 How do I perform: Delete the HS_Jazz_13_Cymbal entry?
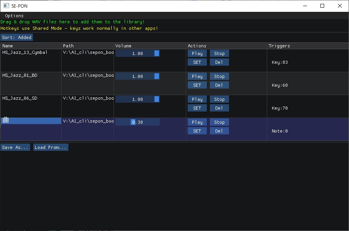coord(219,62)
